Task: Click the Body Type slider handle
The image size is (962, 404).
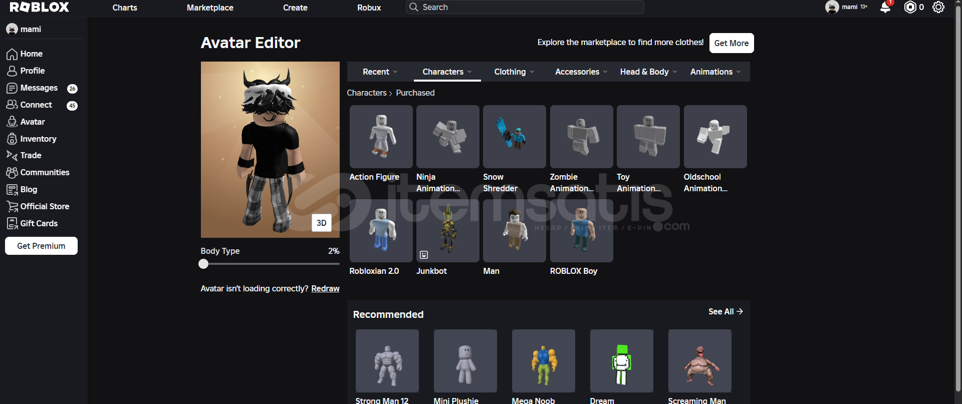Action: 203,264
